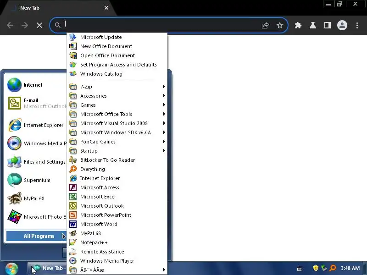Stop page loading with the X button
Image resolution: width=367 pixels, height=275 pixels.
(39, 25)
